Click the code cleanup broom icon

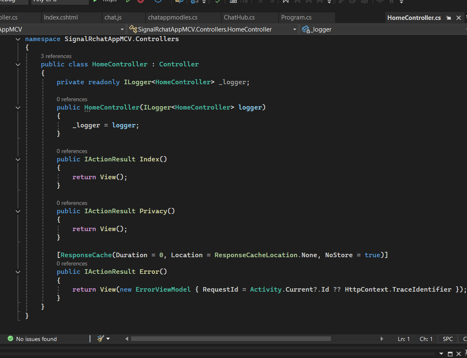coord(100,339)
